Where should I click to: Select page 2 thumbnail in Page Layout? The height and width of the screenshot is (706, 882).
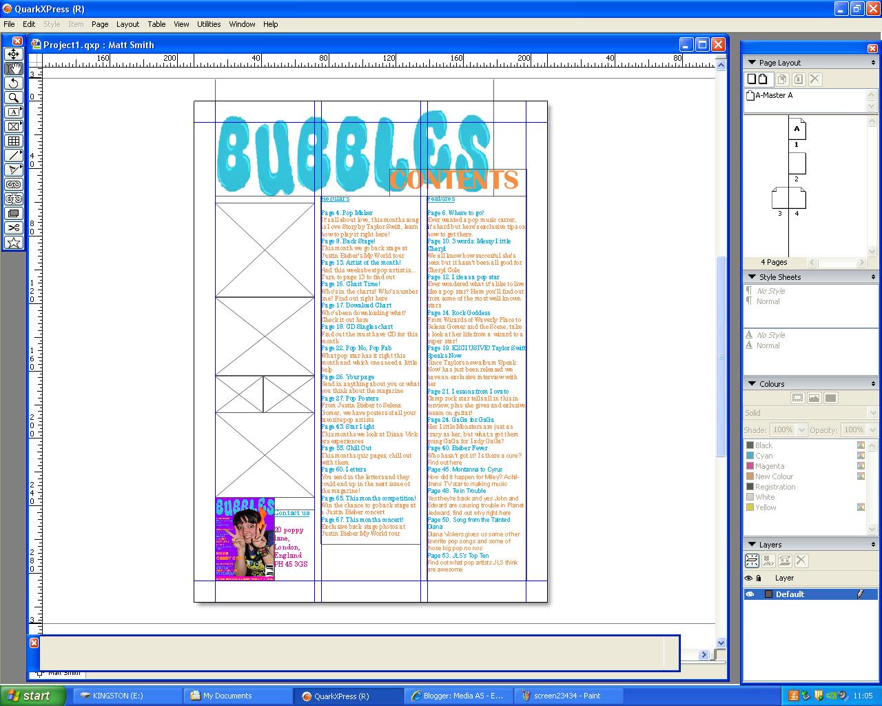797,163
